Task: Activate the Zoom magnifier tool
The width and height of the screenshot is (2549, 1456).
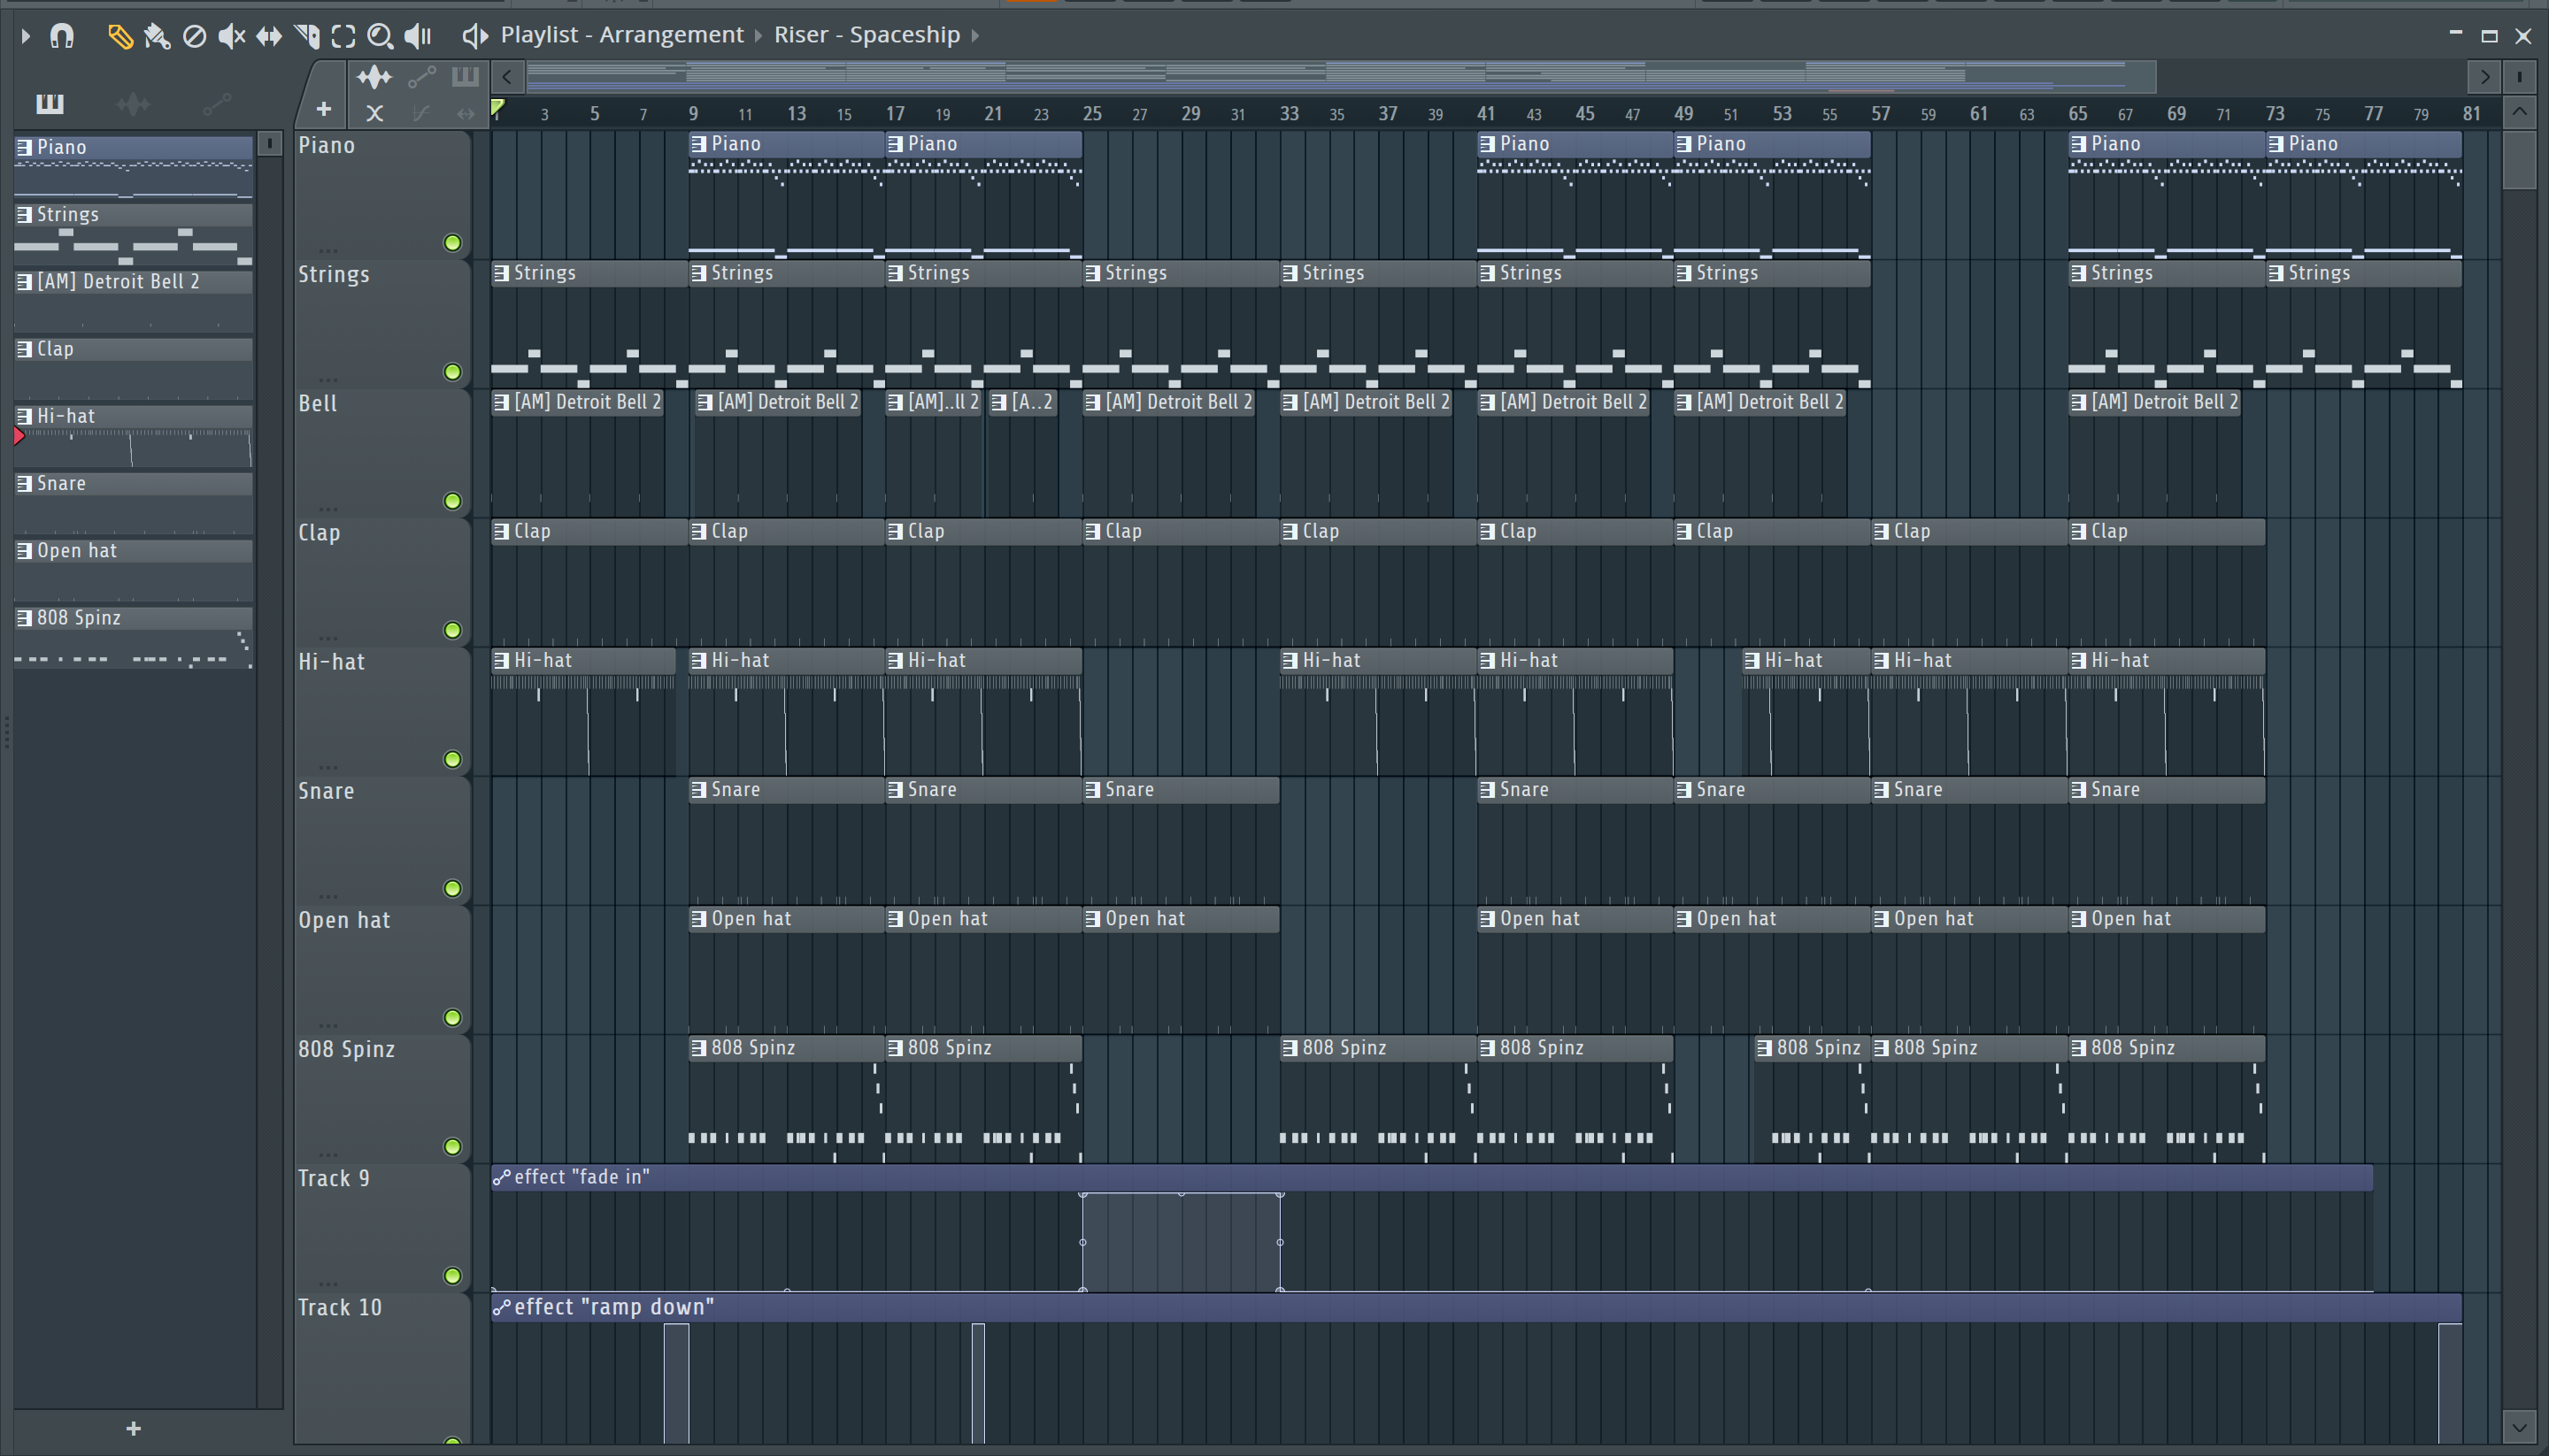Action: 381,36
